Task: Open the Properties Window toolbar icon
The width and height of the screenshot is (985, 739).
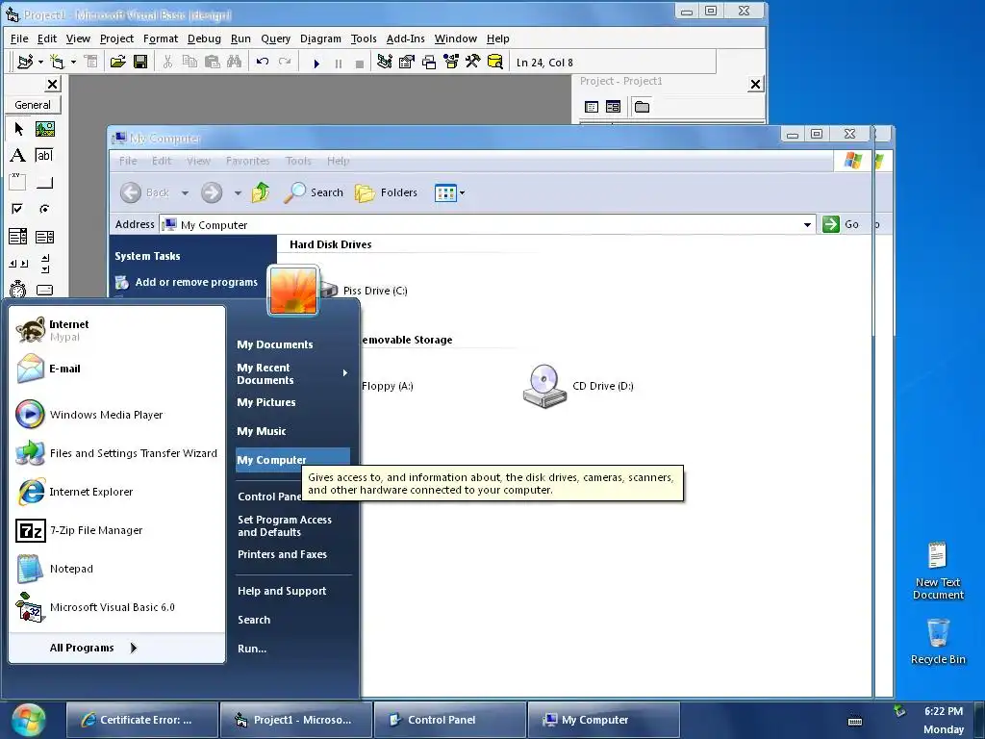Action: pyautogui.click(x=407, y=63)
